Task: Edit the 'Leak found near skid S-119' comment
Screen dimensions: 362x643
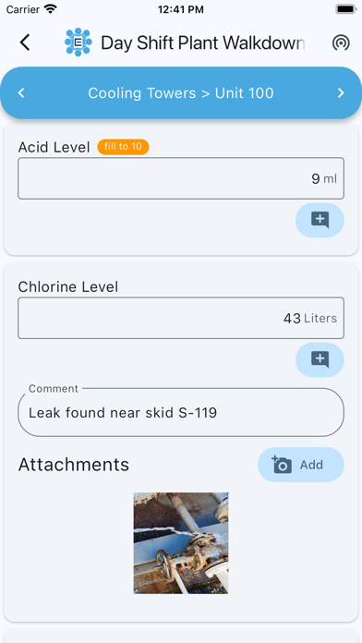Action: pyautogui.click(x=181, y=413)
